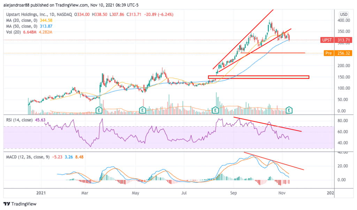This screenshot has width=357, height=210.
Task: Click the 2021 label at time axis start
Action: point(41,193)
